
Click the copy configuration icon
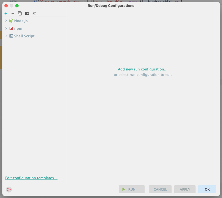[20, 13]
